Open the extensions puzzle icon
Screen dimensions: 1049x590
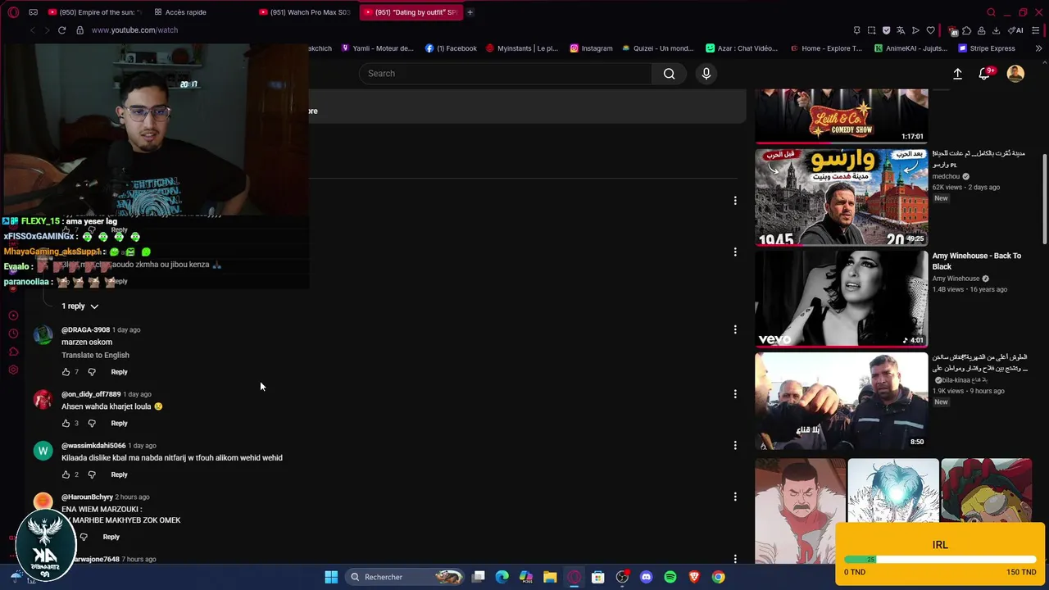(x=966, y=30)
